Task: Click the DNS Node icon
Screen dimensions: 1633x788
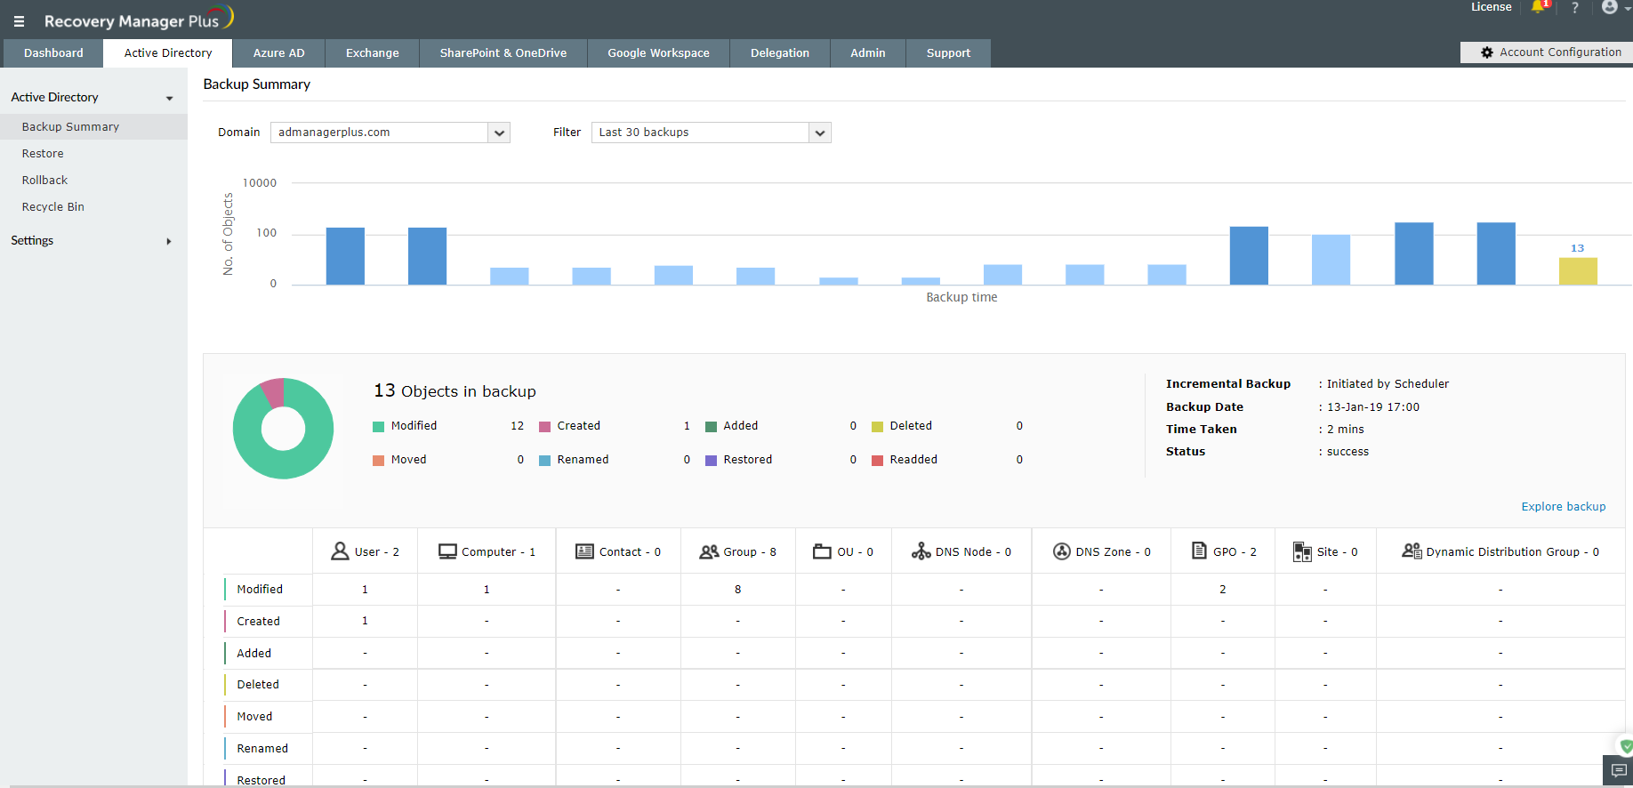Action: click(x=921, y=551)
